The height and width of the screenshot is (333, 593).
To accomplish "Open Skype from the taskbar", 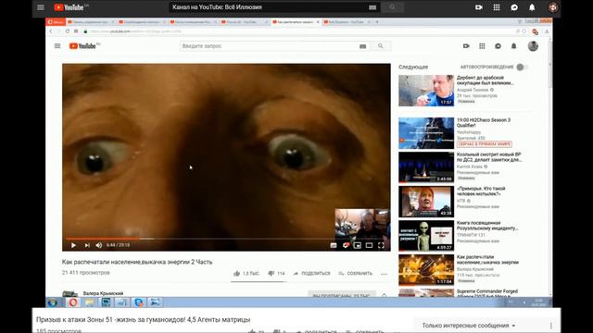I will point(139,302).
